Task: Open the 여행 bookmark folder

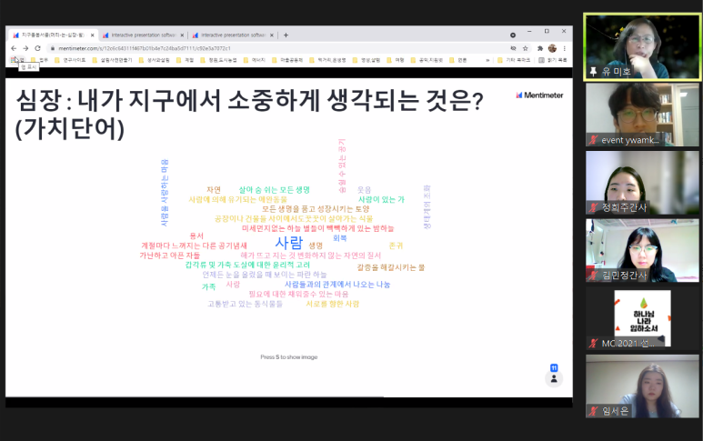Action: (x=396, y=60)
